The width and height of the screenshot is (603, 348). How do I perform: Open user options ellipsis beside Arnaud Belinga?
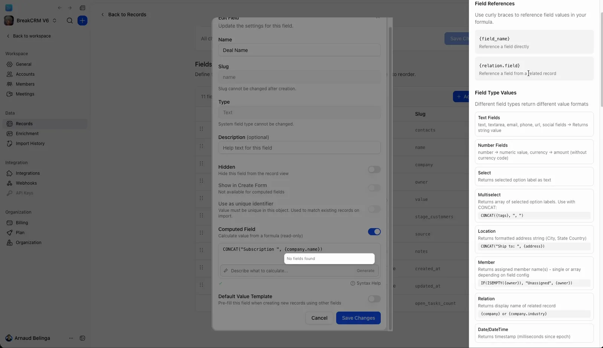[71, 338]
